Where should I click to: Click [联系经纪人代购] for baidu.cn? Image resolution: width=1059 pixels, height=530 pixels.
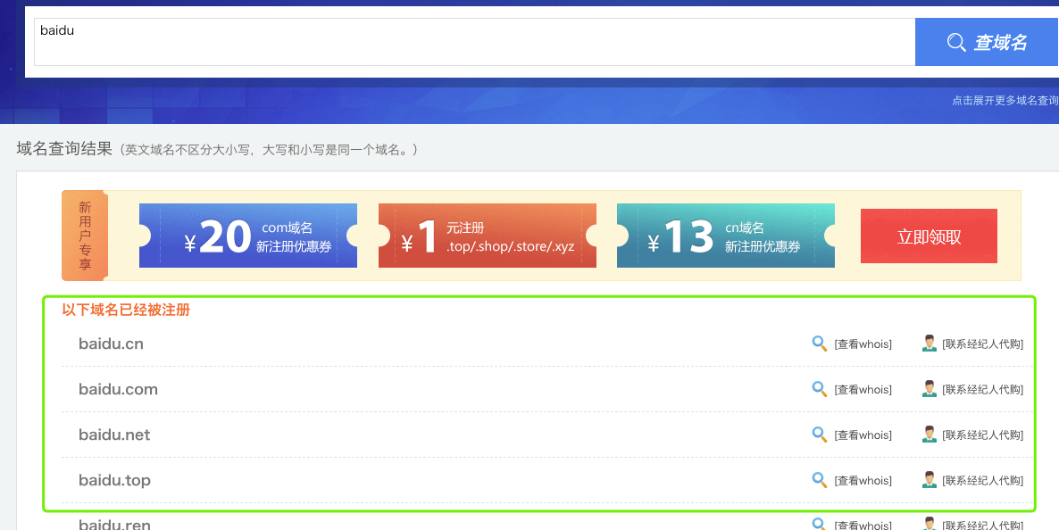tap(983, 344)
